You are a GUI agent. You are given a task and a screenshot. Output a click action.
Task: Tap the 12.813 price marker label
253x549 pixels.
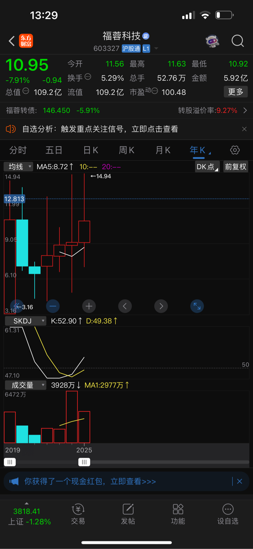tap(14, 199)
